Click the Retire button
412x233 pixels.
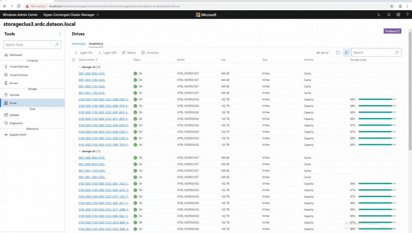tap(129, 53)
